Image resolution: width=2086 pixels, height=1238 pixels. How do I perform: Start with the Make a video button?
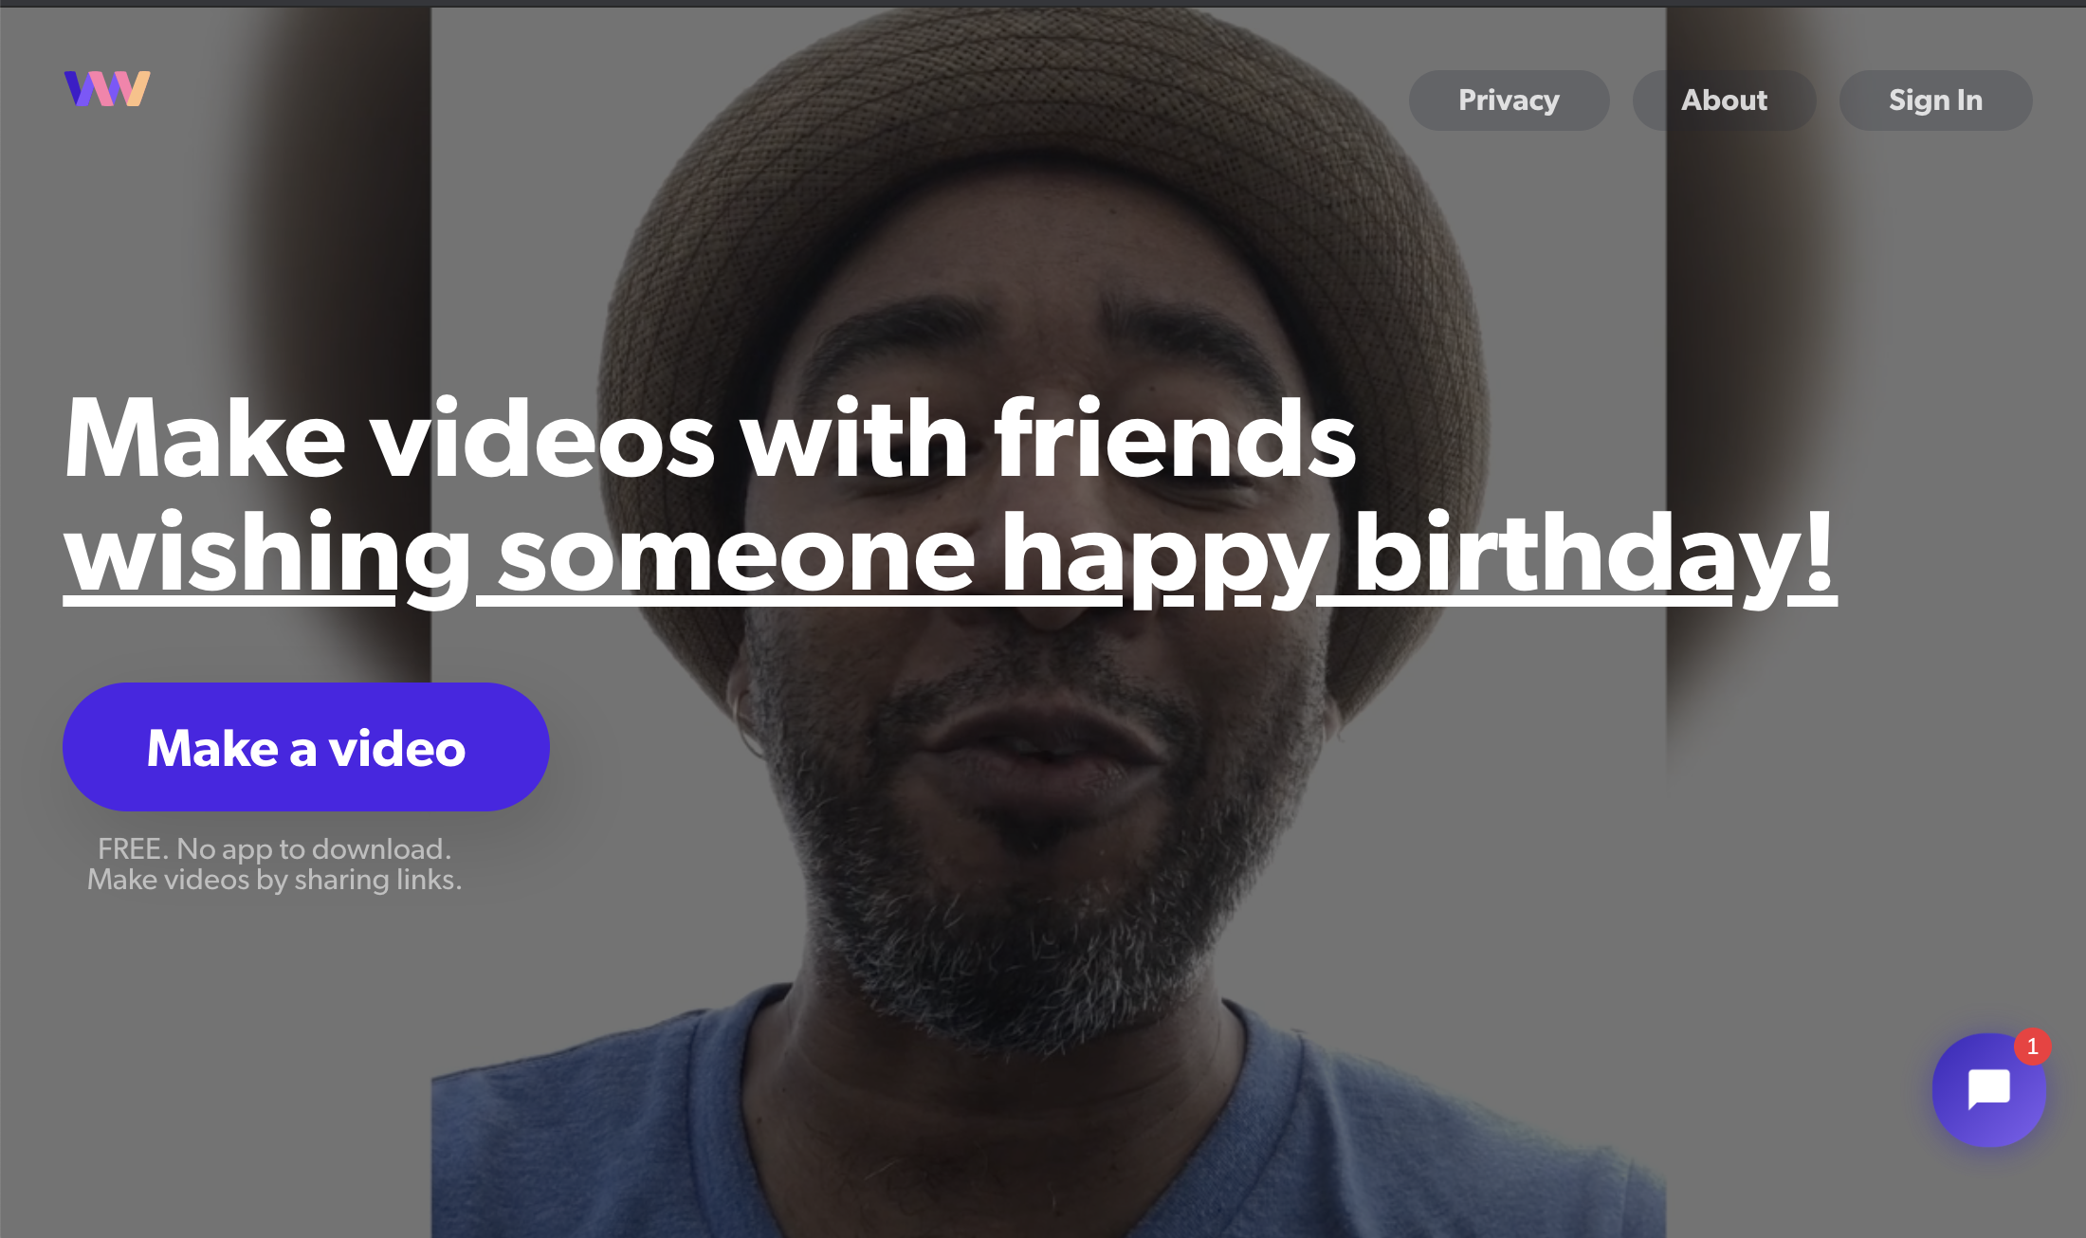[306, 747]
